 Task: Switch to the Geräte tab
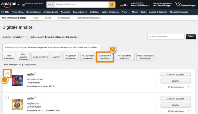48,18
